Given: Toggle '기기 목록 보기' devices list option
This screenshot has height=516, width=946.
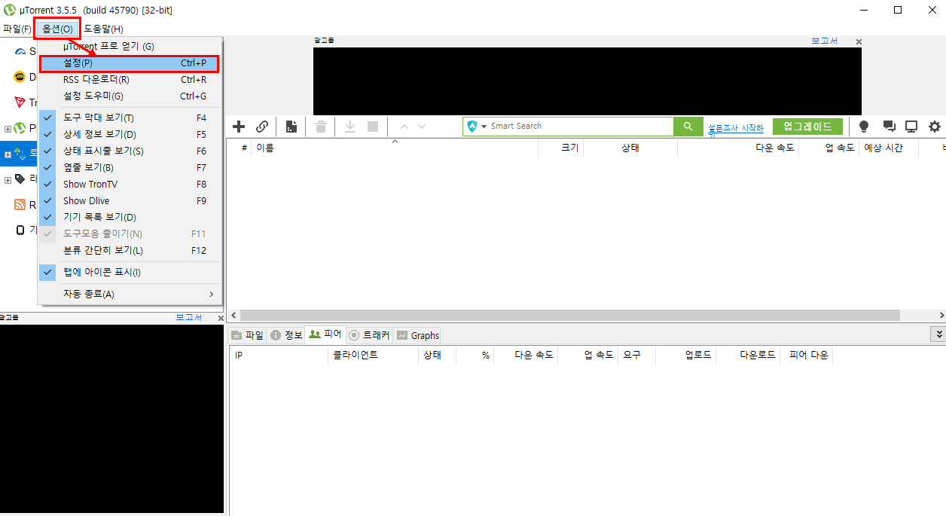Looking at the screenshot, I should coord(130,217).
